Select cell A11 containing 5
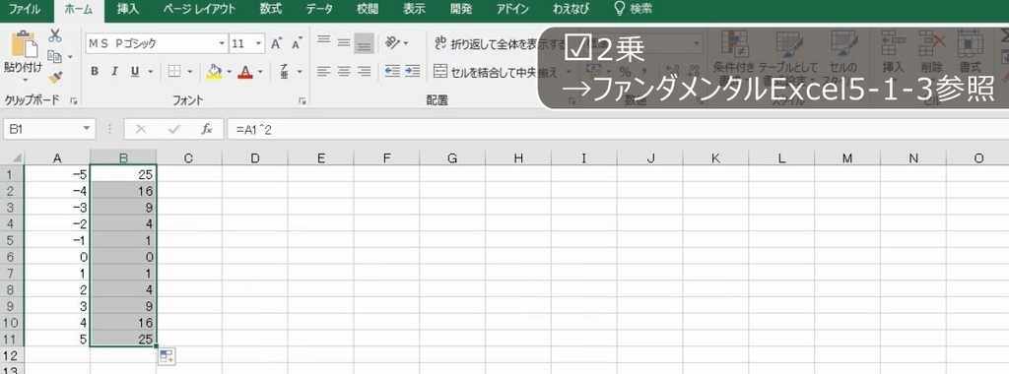Viewport: 1009px width, 374px height. 57,339
